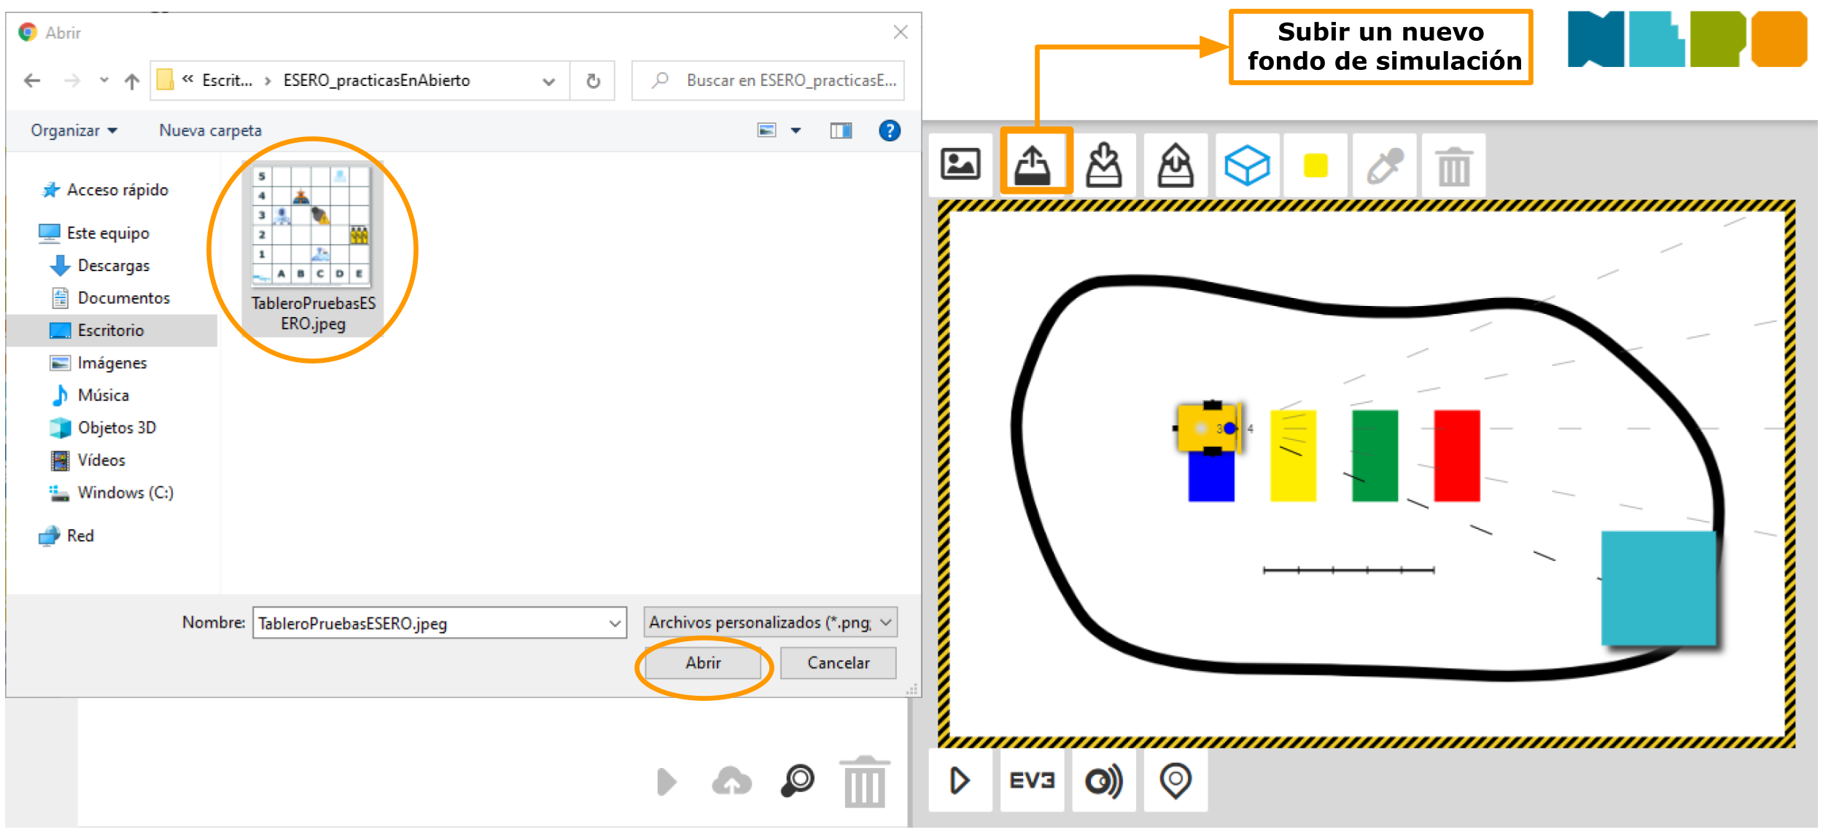Open the Organizar dropdown menu

(74, 130)
